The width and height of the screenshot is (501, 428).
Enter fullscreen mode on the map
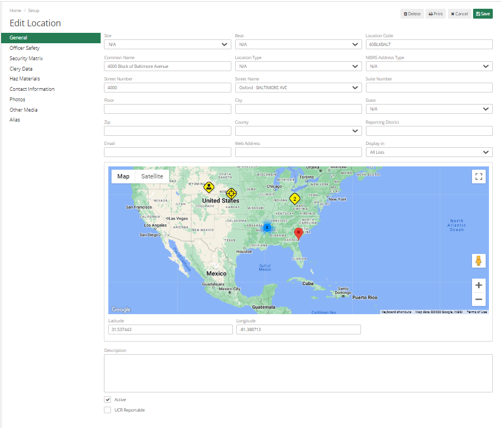pyautogui.click(x=479, y=176)
